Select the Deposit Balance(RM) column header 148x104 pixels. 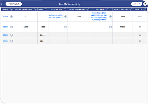click(77, 9)
